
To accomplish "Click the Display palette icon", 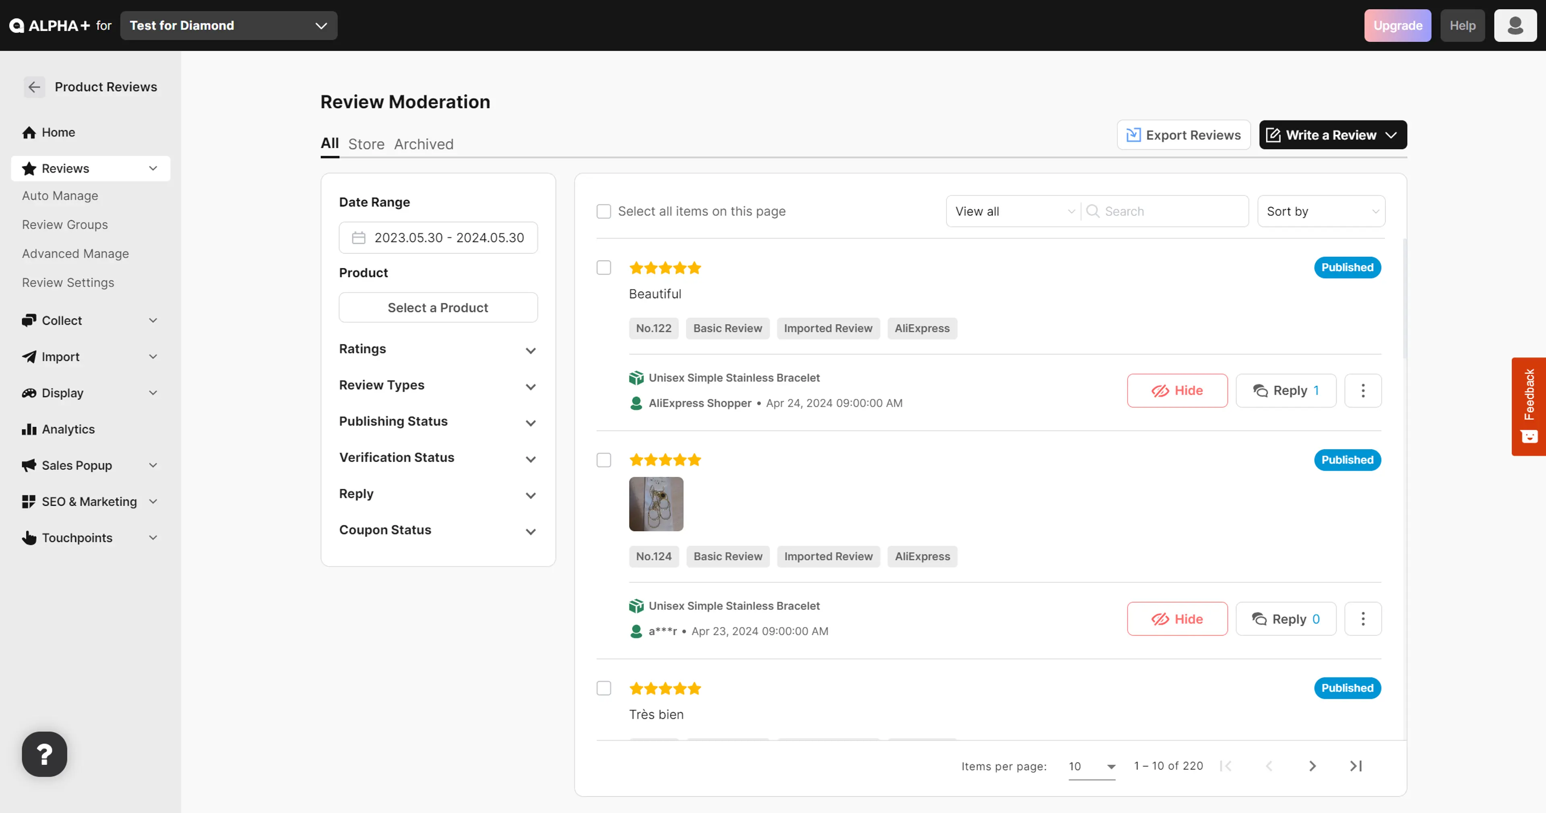I will click(x=29, y=393).
